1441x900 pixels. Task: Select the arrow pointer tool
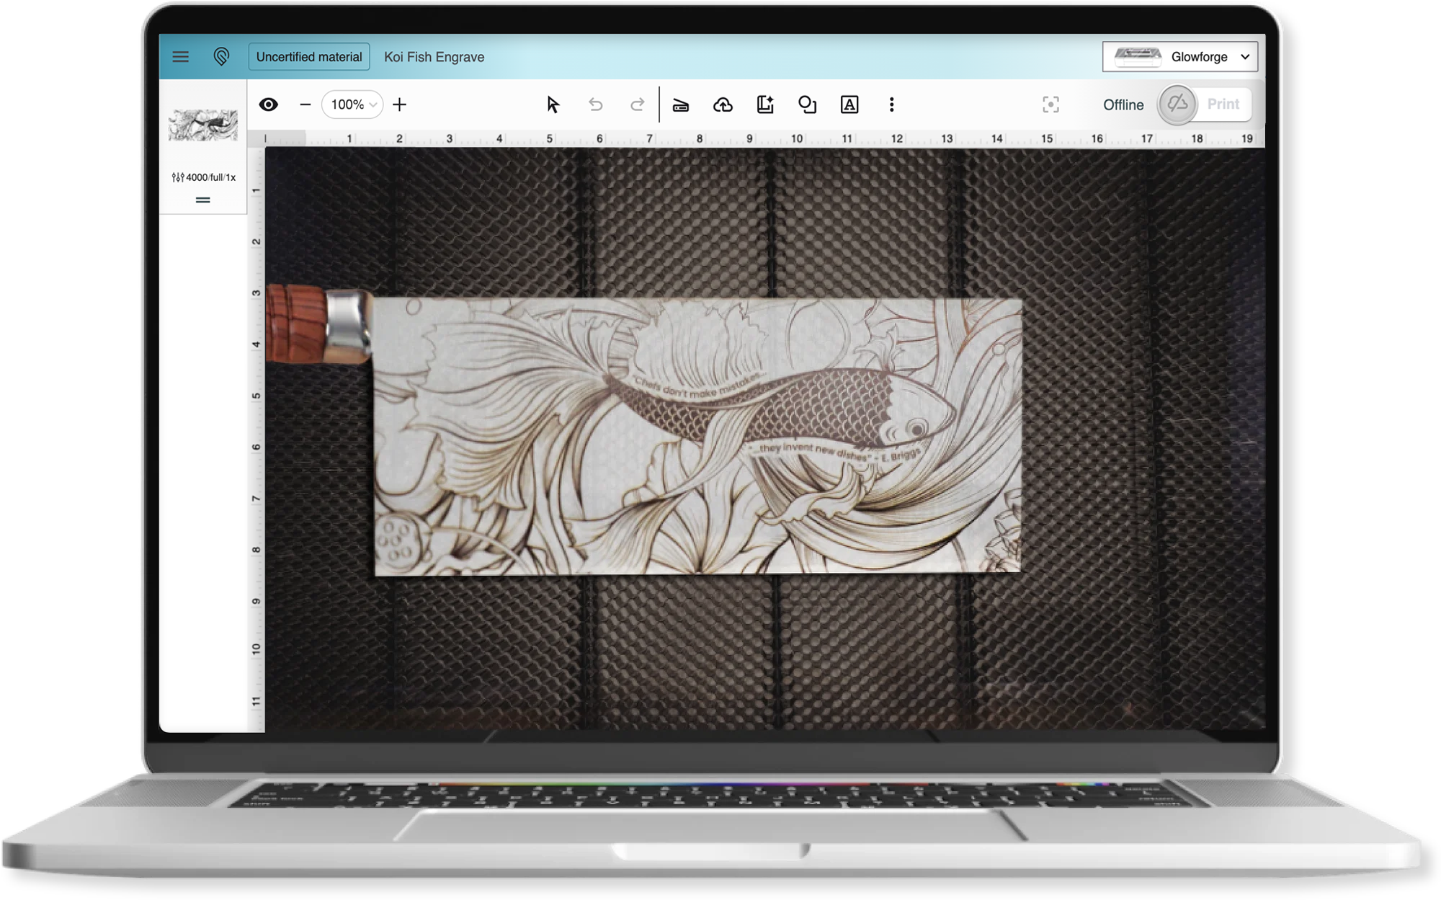point(553,104)
